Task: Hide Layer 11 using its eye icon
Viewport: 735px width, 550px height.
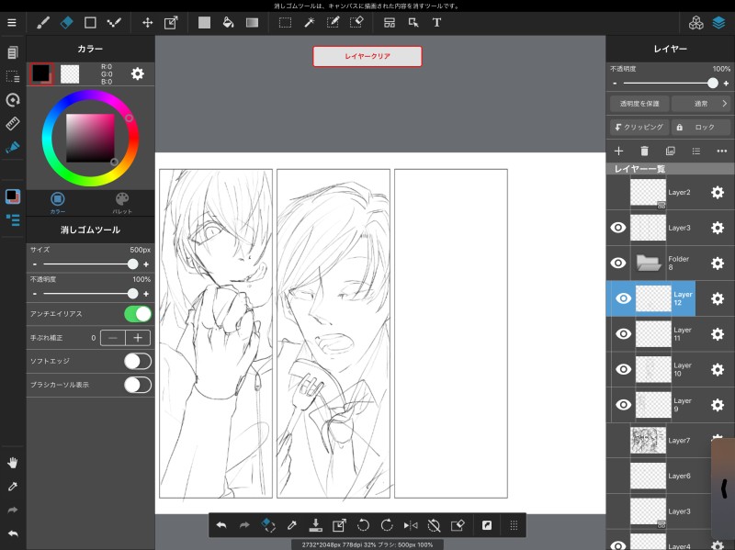Action: [624, 333]
